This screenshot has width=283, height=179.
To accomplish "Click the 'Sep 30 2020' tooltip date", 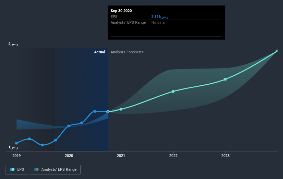I will 121,11.
